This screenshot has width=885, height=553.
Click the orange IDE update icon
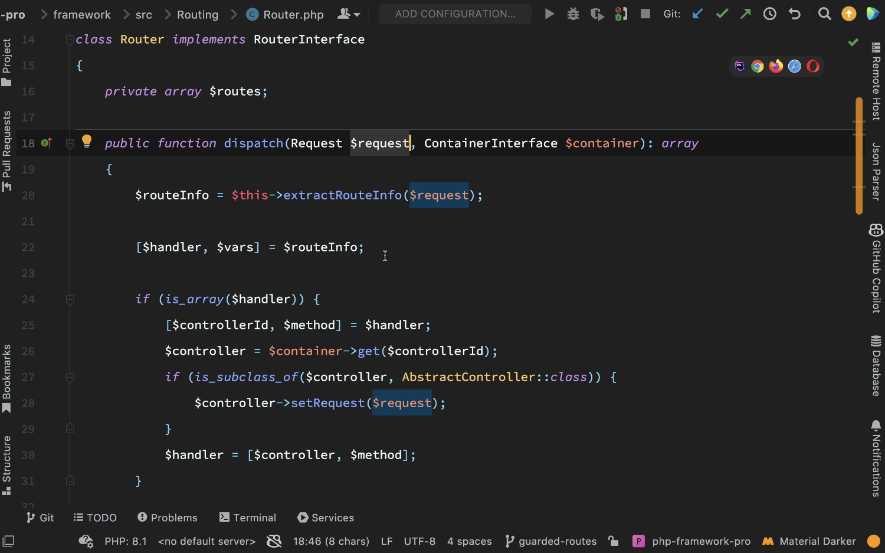(848, 14)
